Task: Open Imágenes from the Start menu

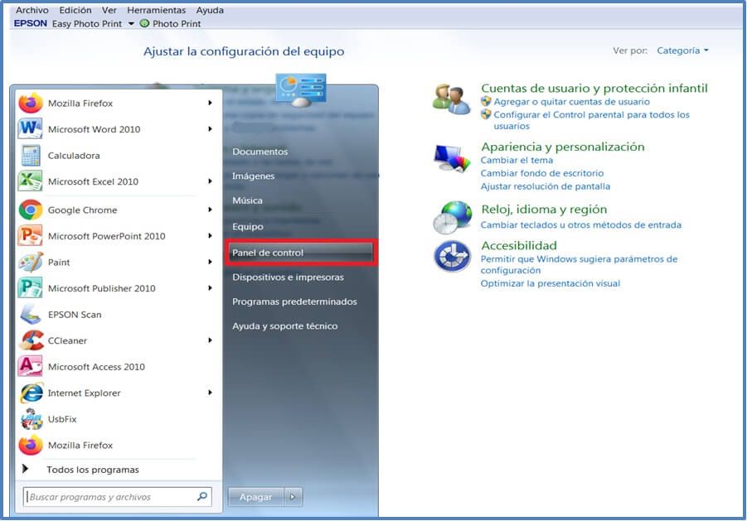Action: pyautogui.click(x=254, y=176)
